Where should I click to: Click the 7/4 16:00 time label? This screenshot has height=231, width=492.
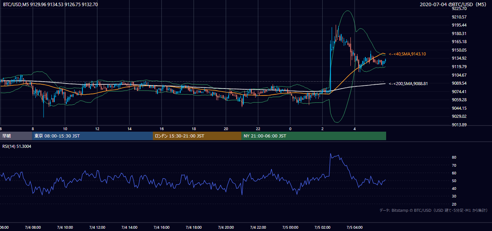pos(162,227)
